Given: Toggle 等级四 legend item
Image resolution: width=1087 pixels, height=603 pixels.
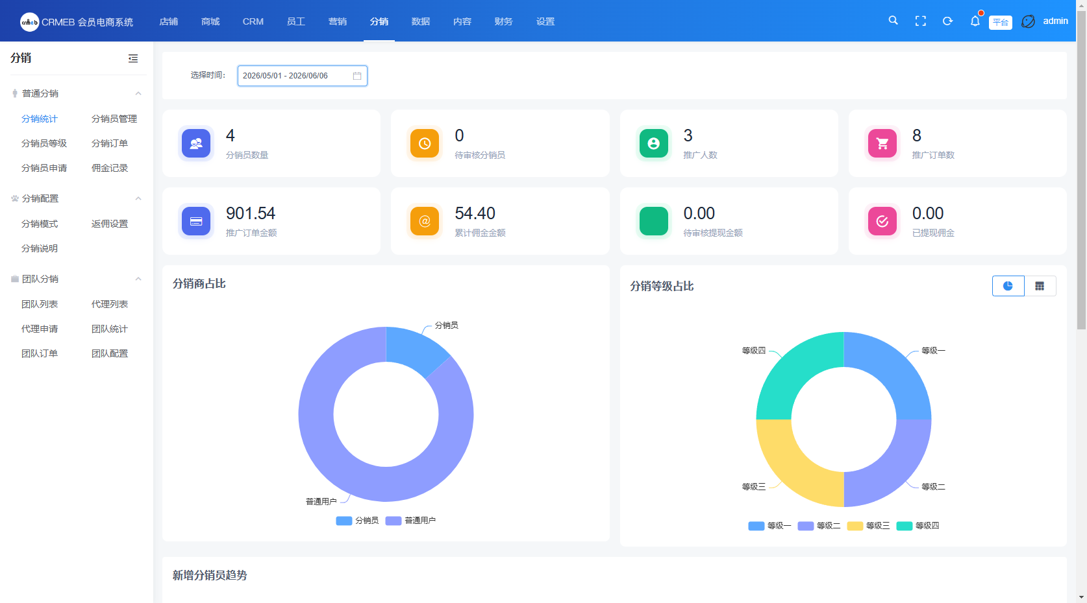Looking at the screenshot, I should coord(918,526).
